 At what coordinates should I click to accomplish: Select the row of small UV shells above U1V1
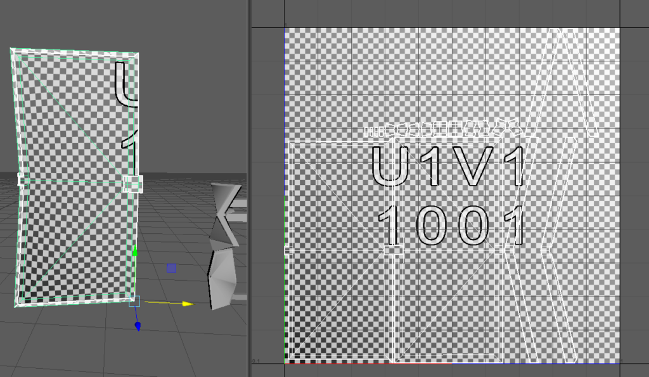point(450,130)
